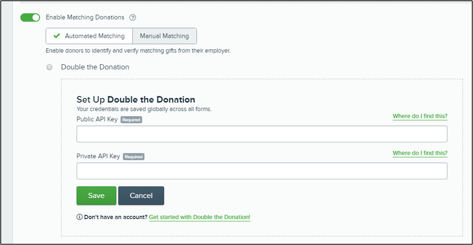Screen dimensions: 473x245
Task: Click into the Public API Key field
Action: [x=262, y=134]
